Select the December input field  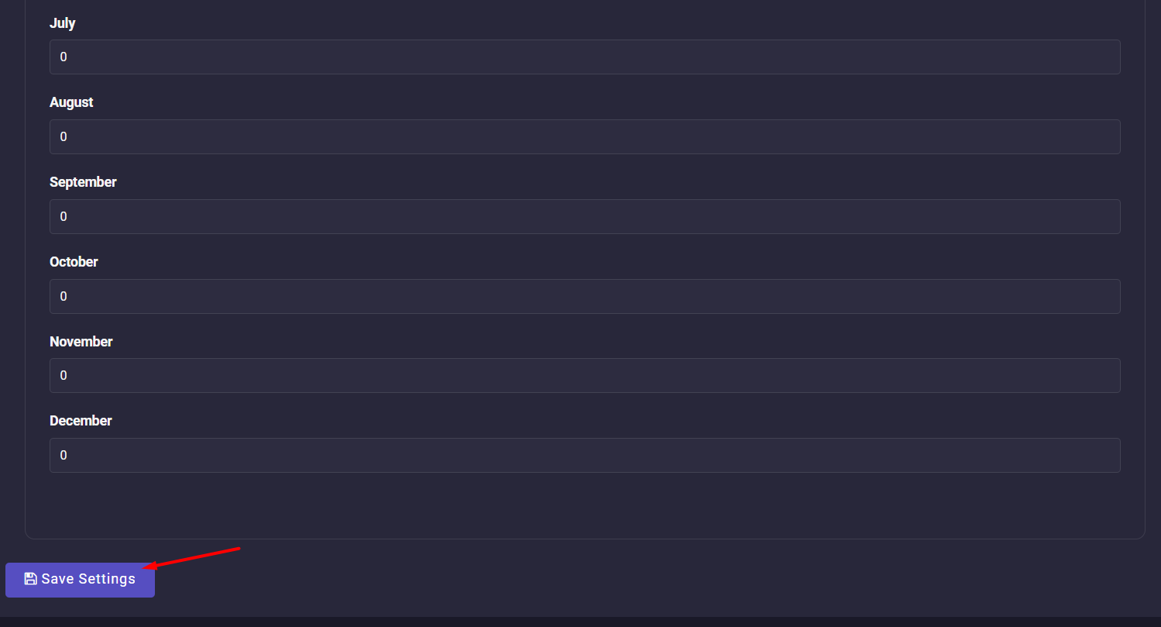585,456
